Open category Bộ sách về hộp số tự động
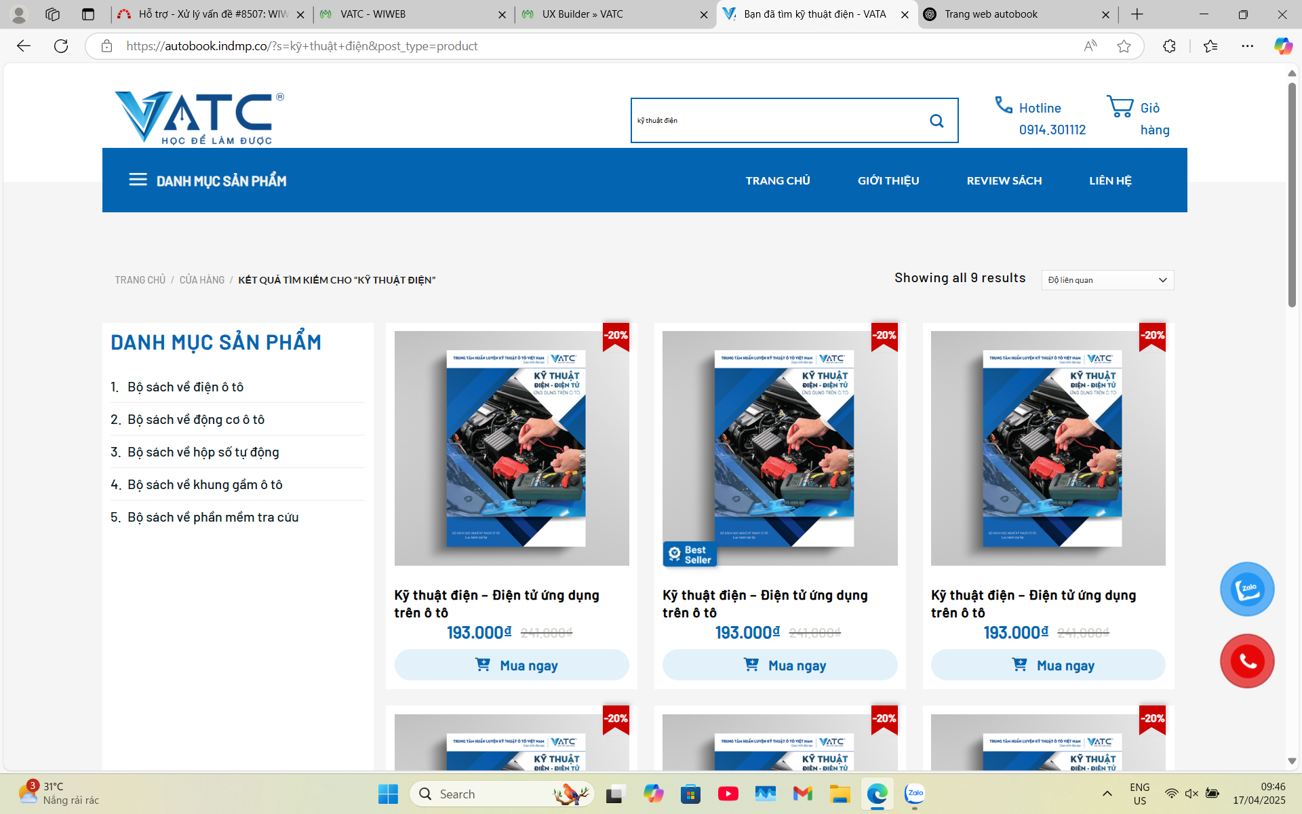Image resolution: width=1302 pixels, height=814 pixels. 203,452
